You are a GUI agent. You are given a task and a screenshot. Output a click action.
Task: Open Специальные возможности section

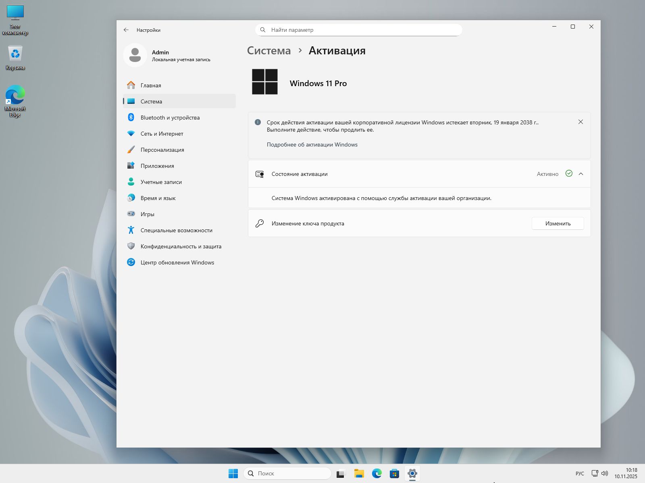click(x=176, y=230)
